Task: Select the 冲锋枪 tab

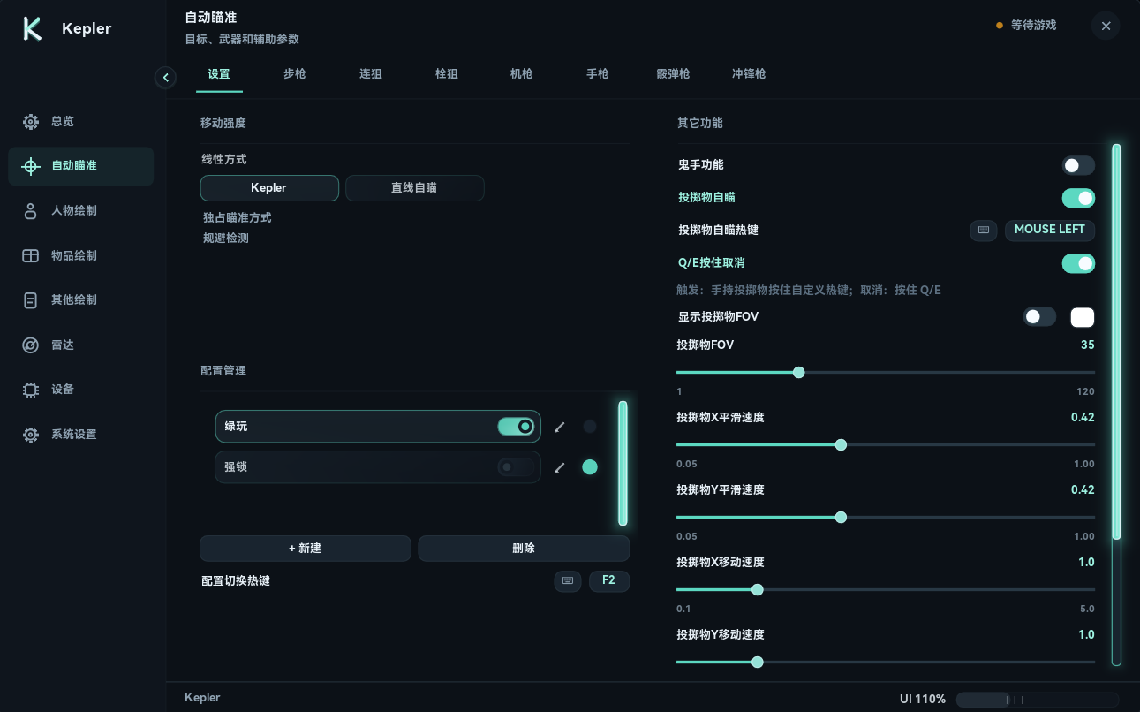Action: tap(750, 74)
